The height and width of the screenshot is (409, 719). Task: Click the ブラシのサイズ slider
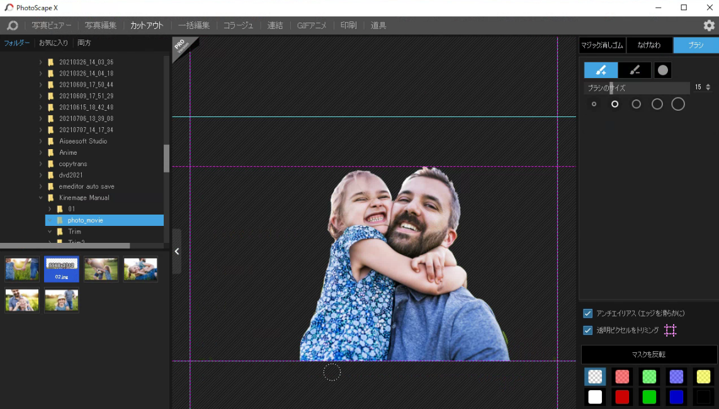pos(637,87)
